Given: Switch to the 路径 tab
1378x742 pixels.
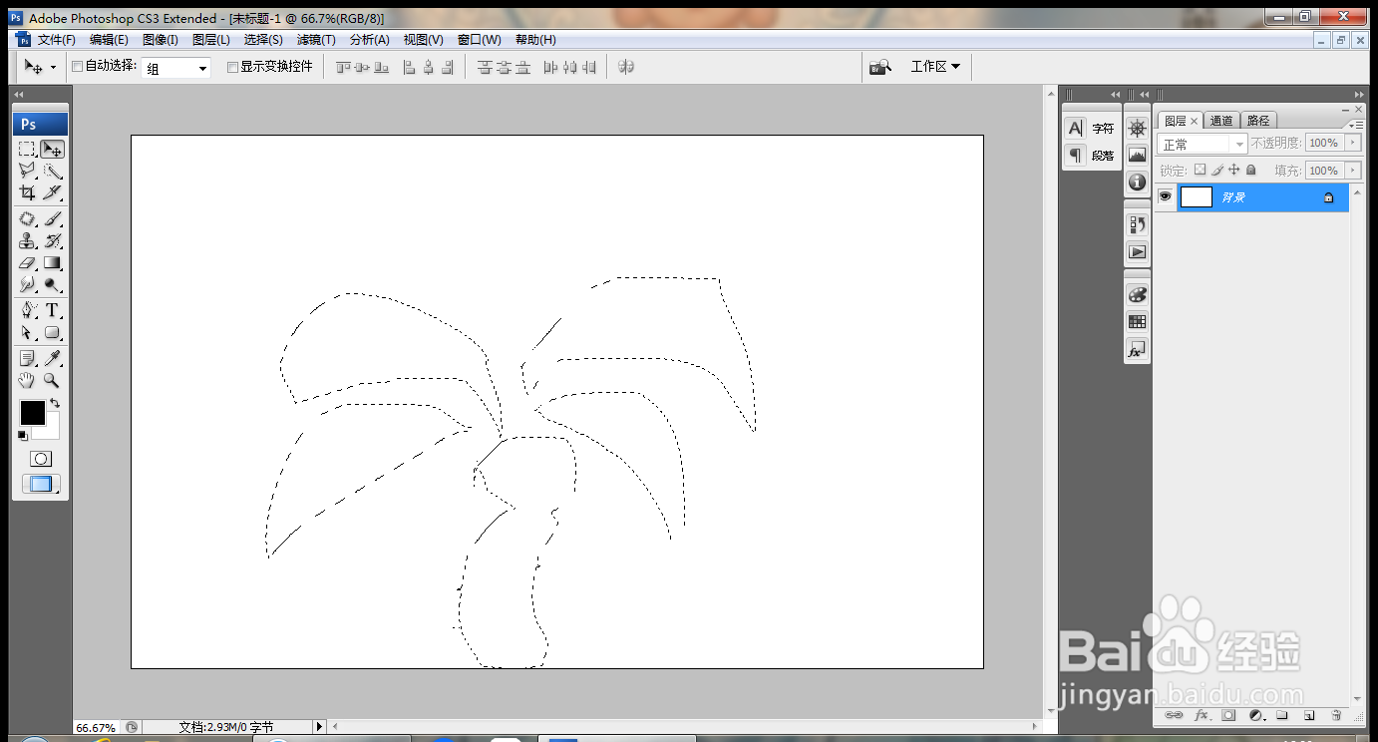Looking at the screenshot, I should (1258, 121).
